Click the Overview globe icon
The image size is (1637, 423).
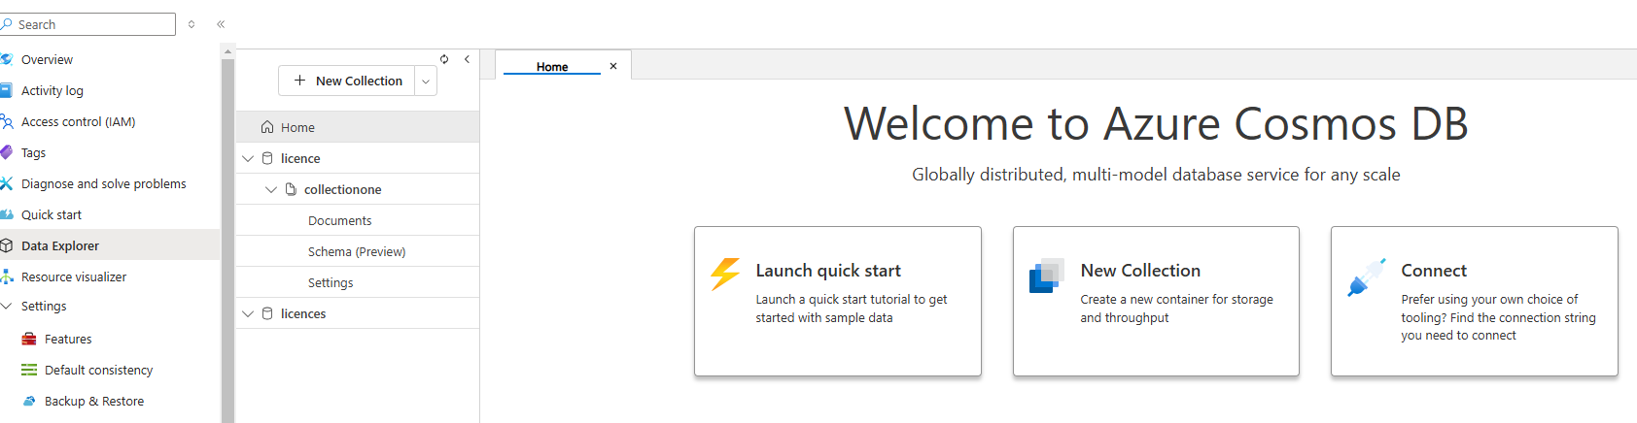[x=6, y=59]
